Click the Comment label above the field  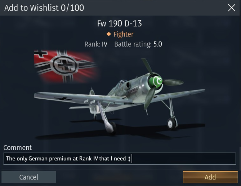pos(18,147)
